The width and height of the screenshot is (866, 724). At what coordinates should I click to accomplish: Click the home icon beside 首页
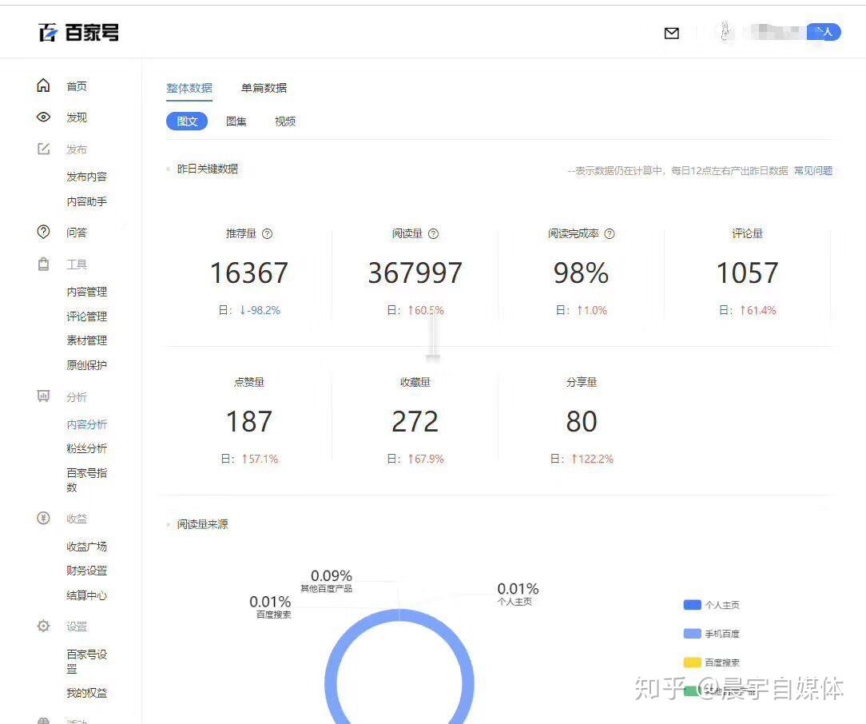coord(43,86)
